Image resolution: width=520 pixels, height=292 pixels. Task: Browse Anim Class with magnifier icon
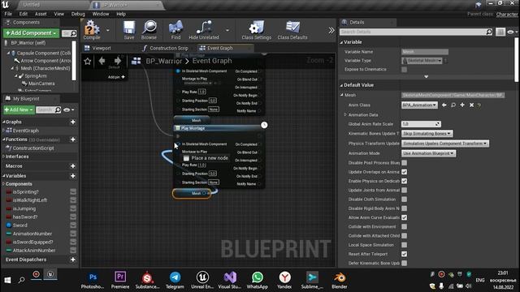point(453,105)
